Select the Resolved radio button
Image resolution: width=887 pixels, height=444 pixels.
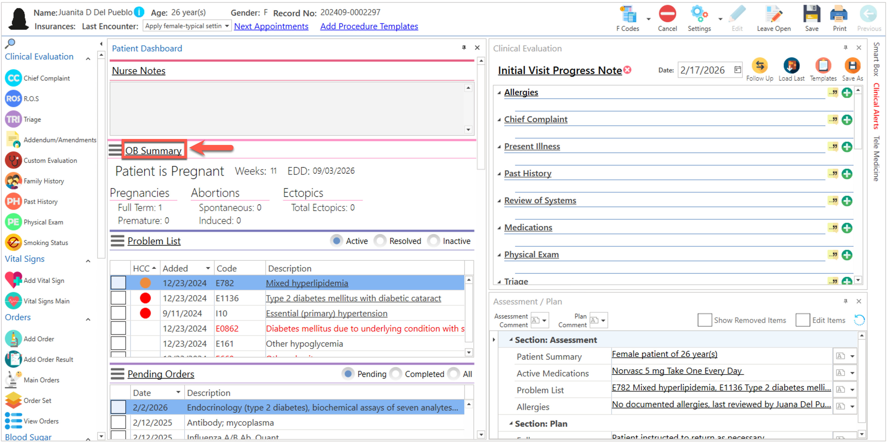click(380, 240)
